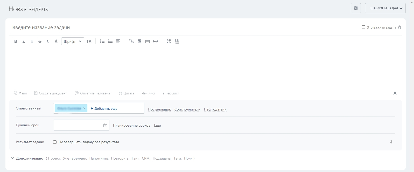Choose Отметить человека in the editor footer

point(92,93)
